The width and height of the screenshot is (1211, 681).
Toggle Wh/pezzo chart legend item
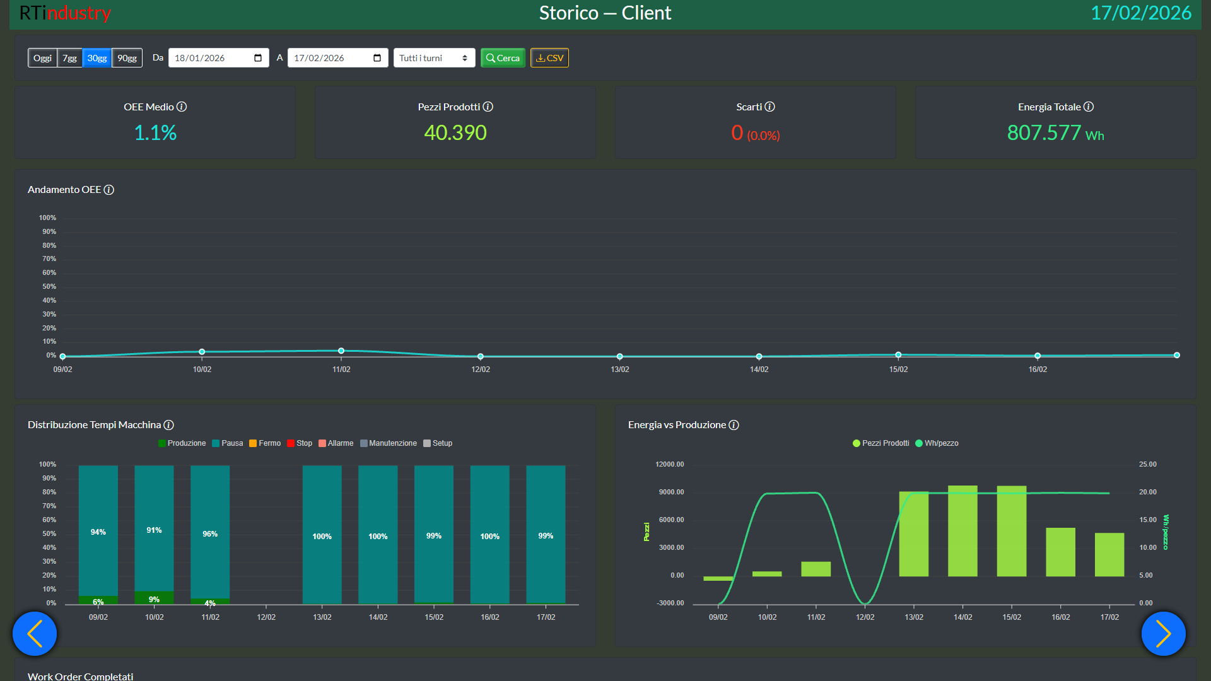[937, 443]
